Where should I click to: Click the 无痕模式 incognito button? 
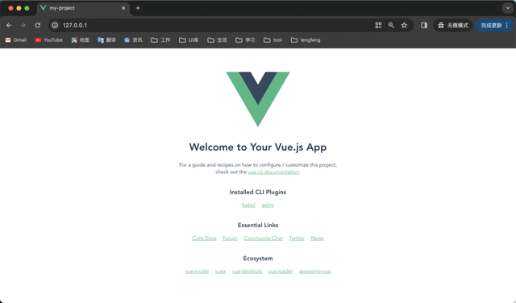point(453,25)
